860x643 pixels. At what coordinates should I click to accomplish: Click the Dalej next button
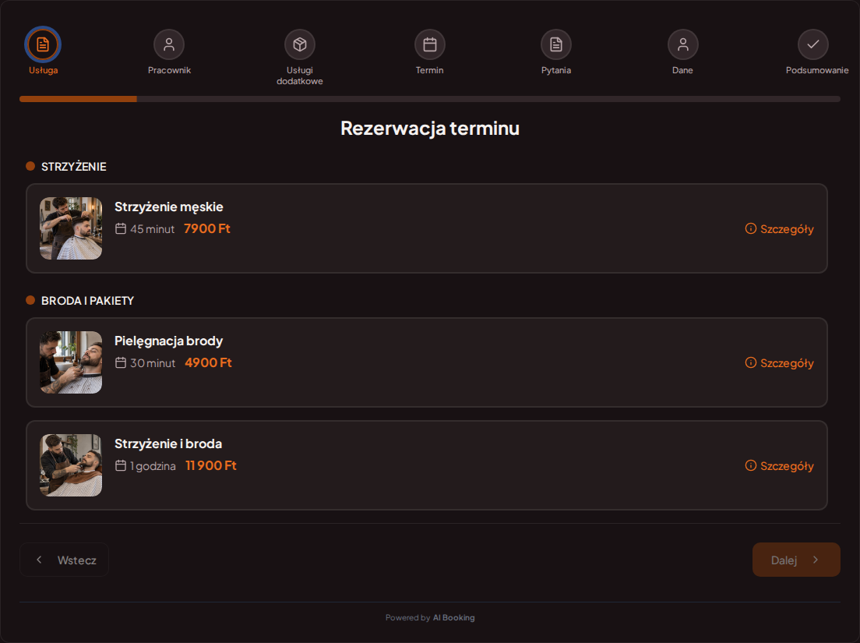click(796, 560)
